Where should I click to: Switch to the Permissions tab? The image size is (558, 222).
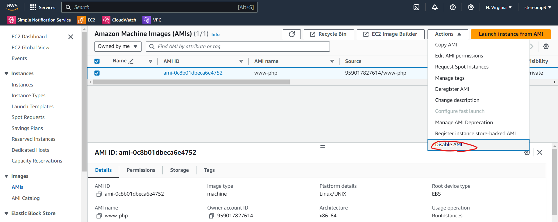click(x=141, y=170)
